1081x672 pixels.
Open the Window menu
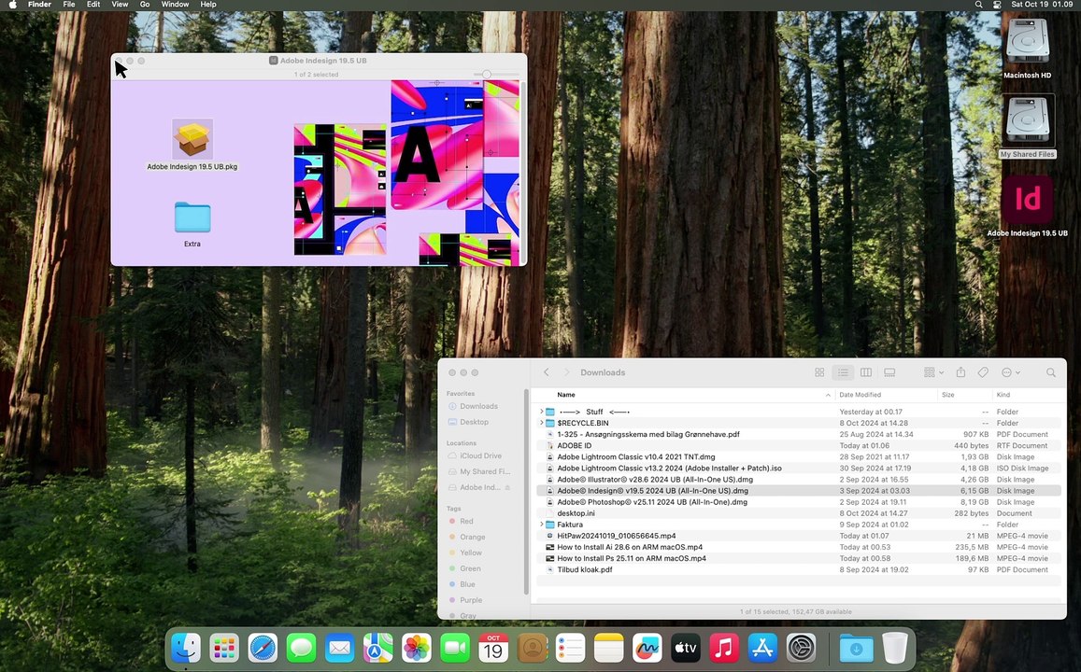(175, 4)
